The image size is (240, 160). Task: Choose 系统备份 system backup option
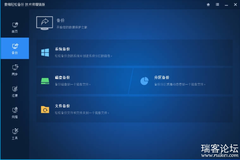tap(134, 53)
